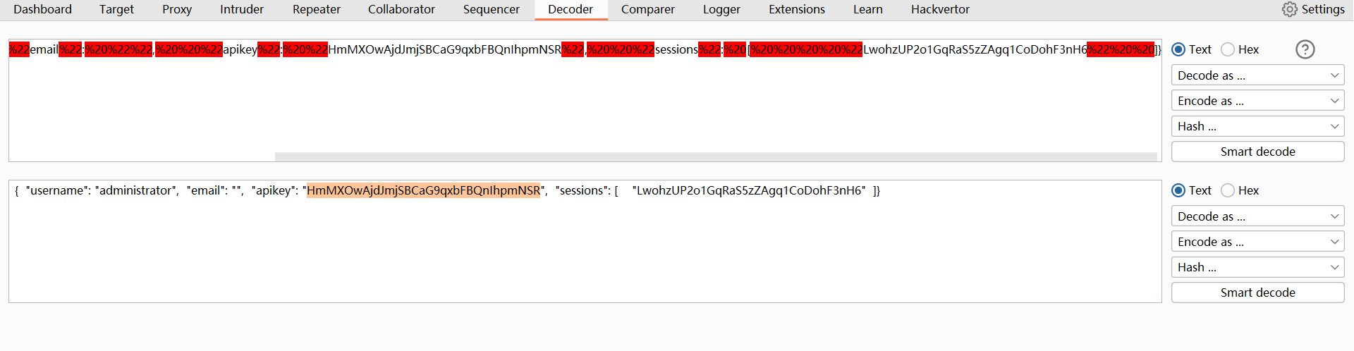Open top panel's Decode as dropdown

tap(1257, 75)
